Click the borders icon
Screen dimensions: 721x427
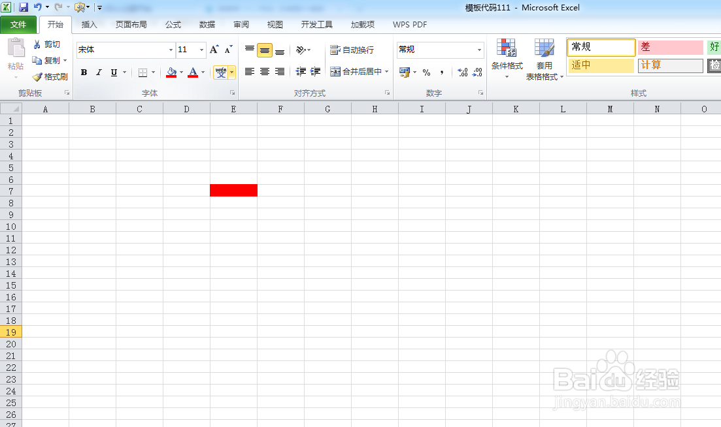click(143, 72)
